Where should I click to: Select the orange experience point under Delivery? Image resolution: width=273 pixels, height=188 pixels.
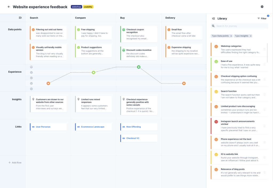184,83
